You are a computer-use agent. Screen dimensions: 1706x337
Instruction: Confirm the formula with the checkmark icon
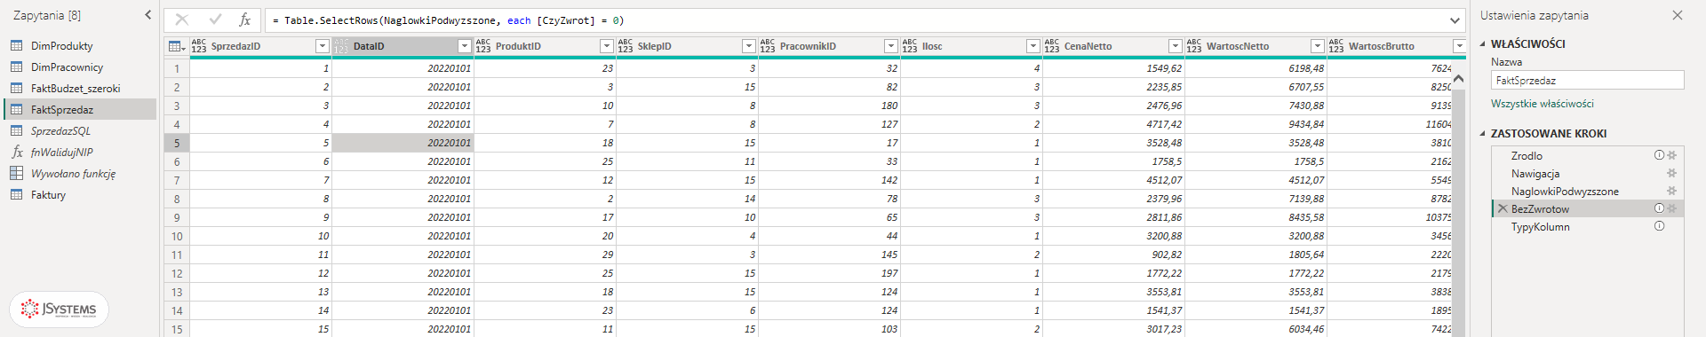point(215,20)
